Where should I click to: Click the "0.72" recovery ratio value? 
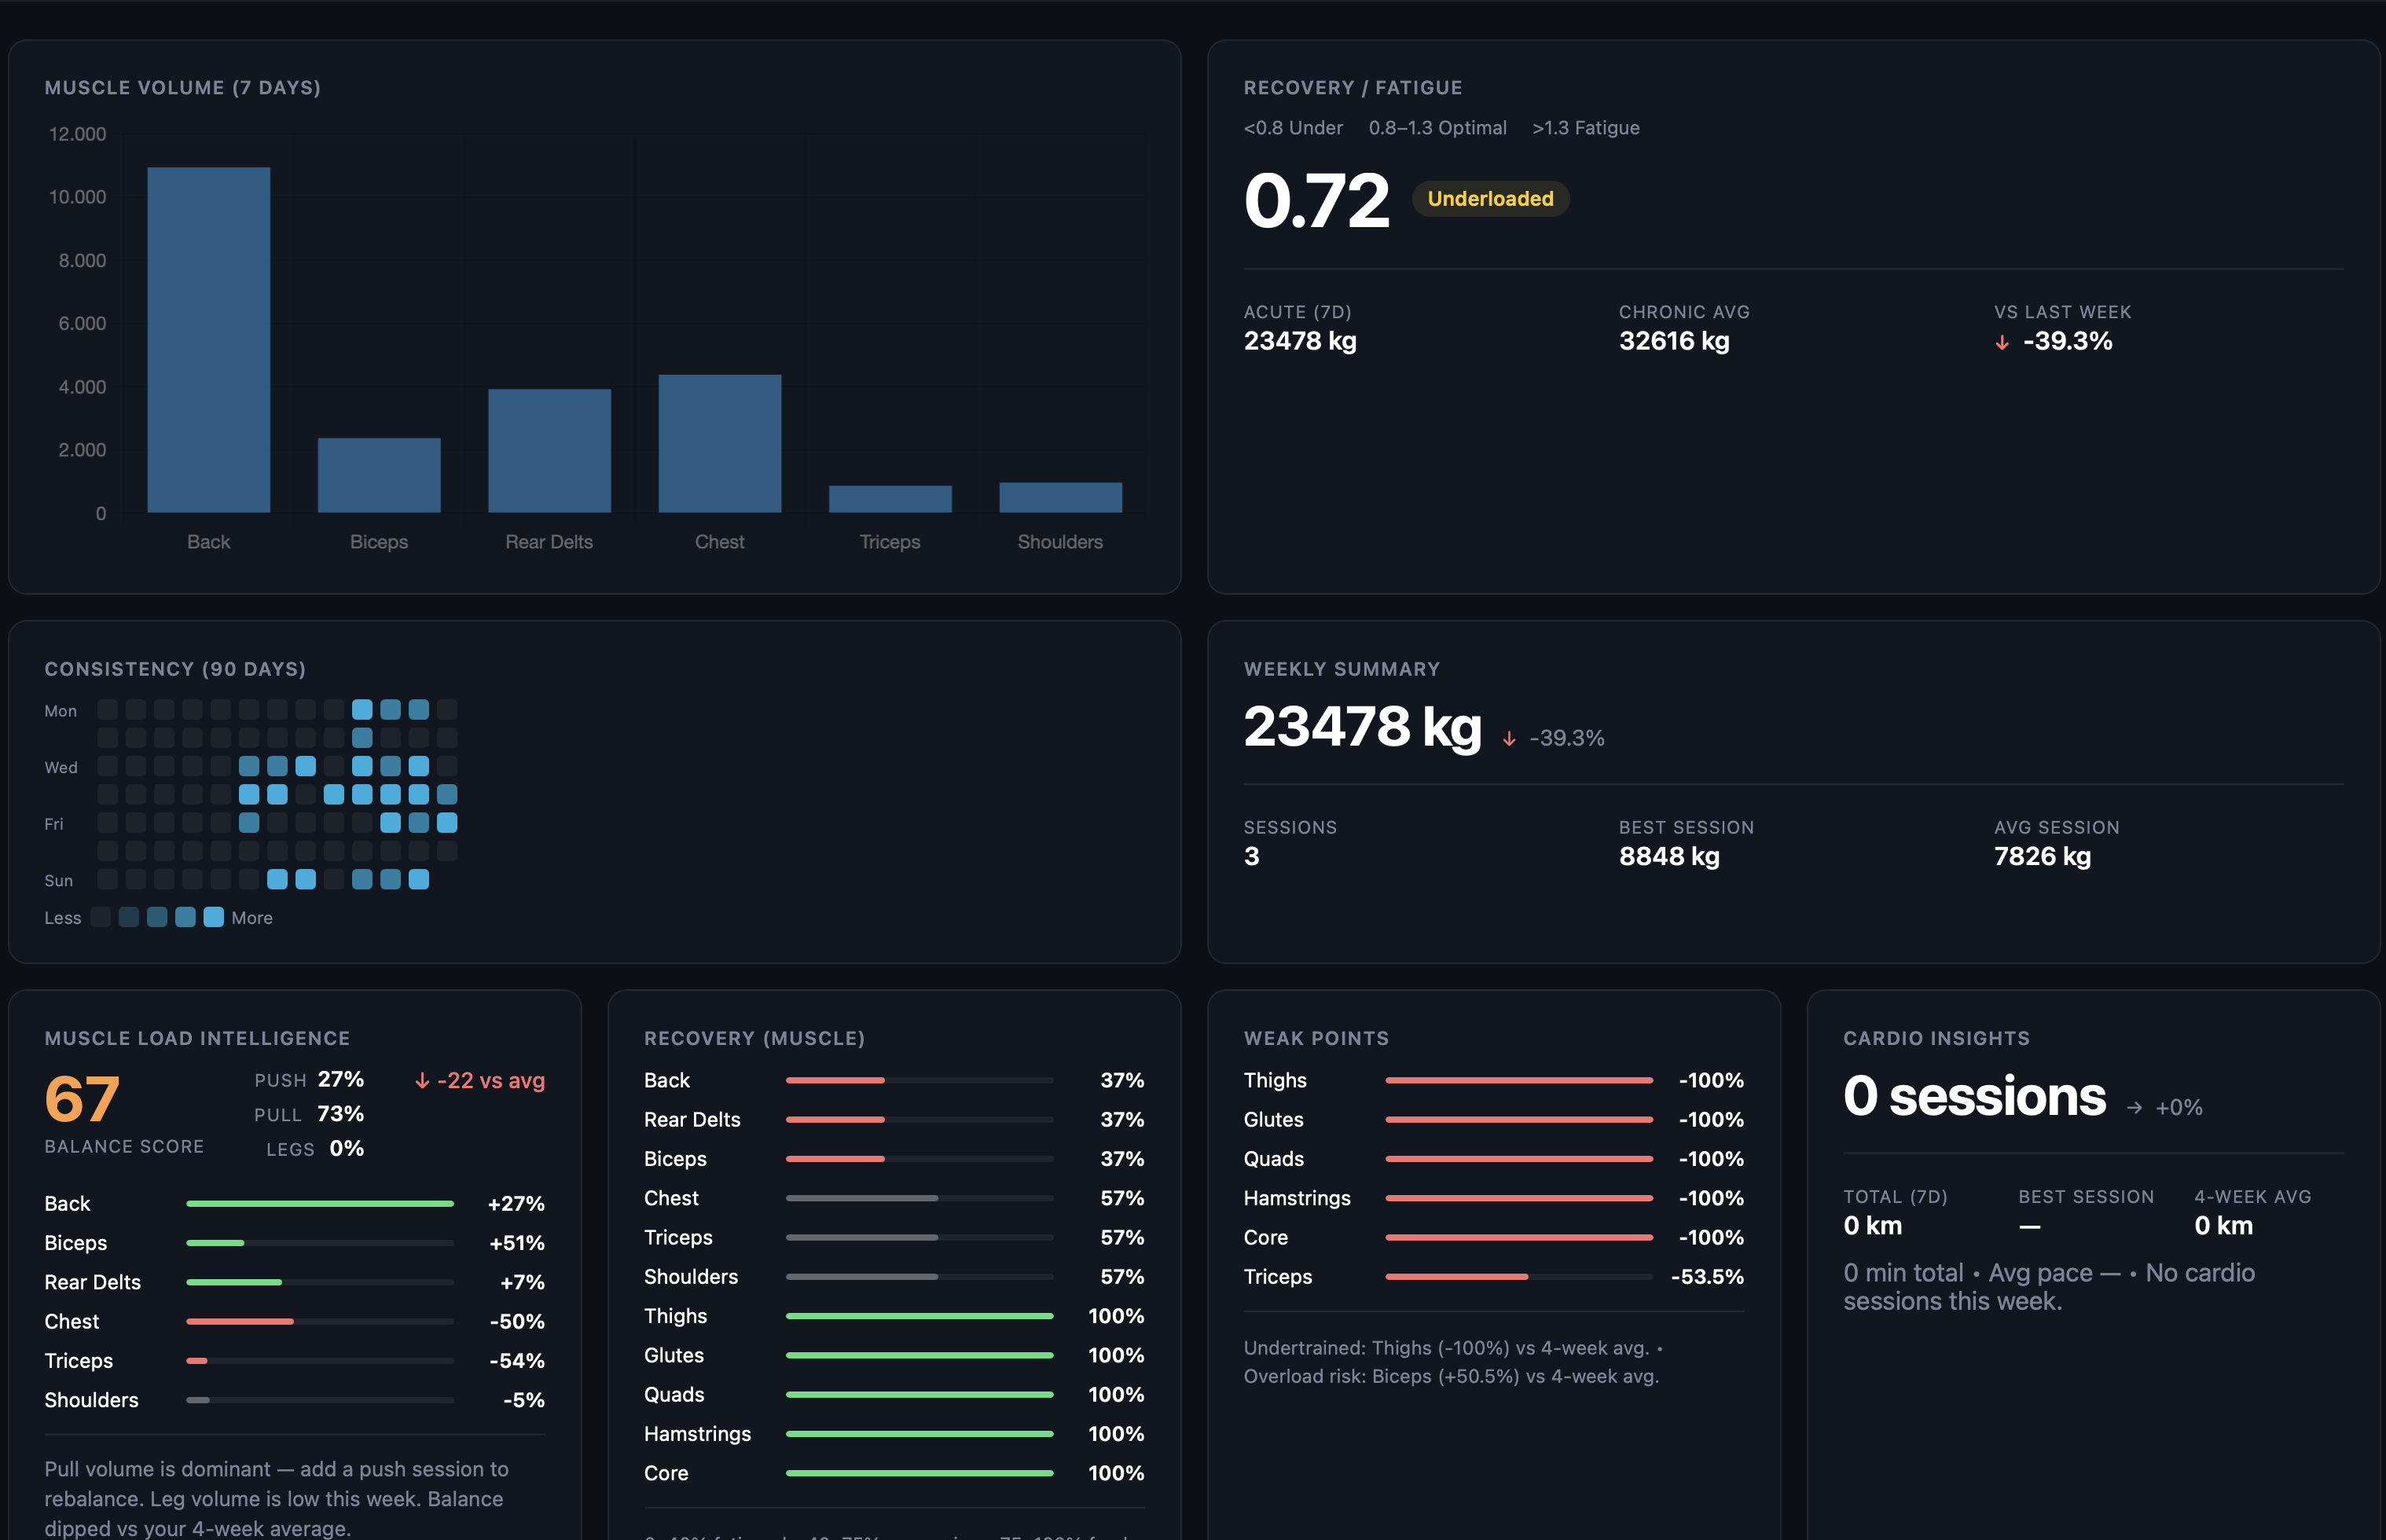[1316, 200]
